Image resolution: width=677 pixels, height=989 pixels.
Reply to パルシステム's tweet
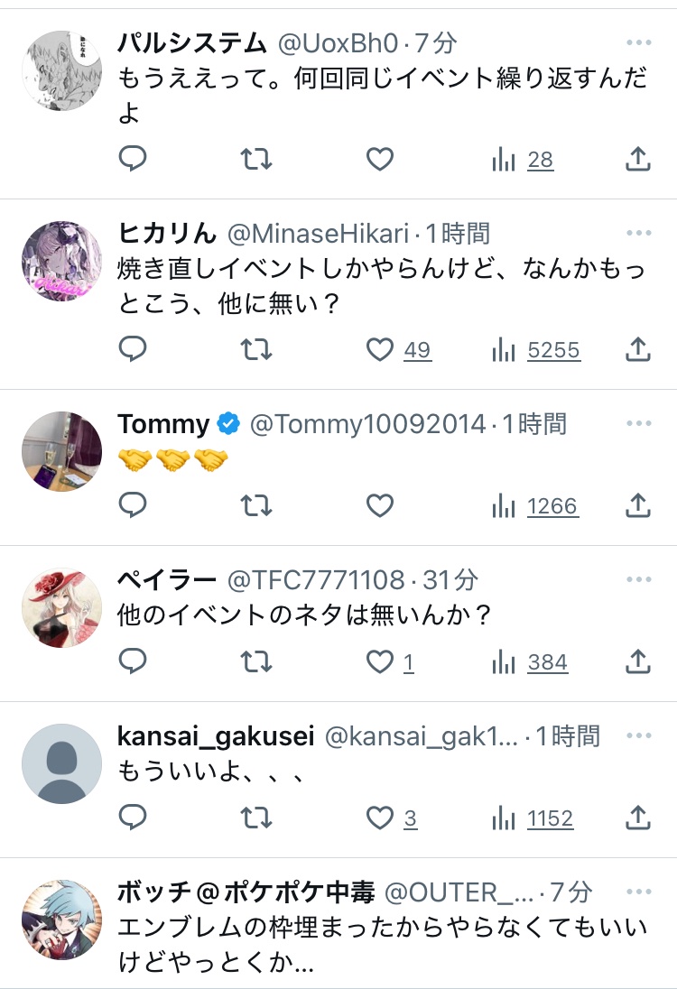tap(133, 160)
